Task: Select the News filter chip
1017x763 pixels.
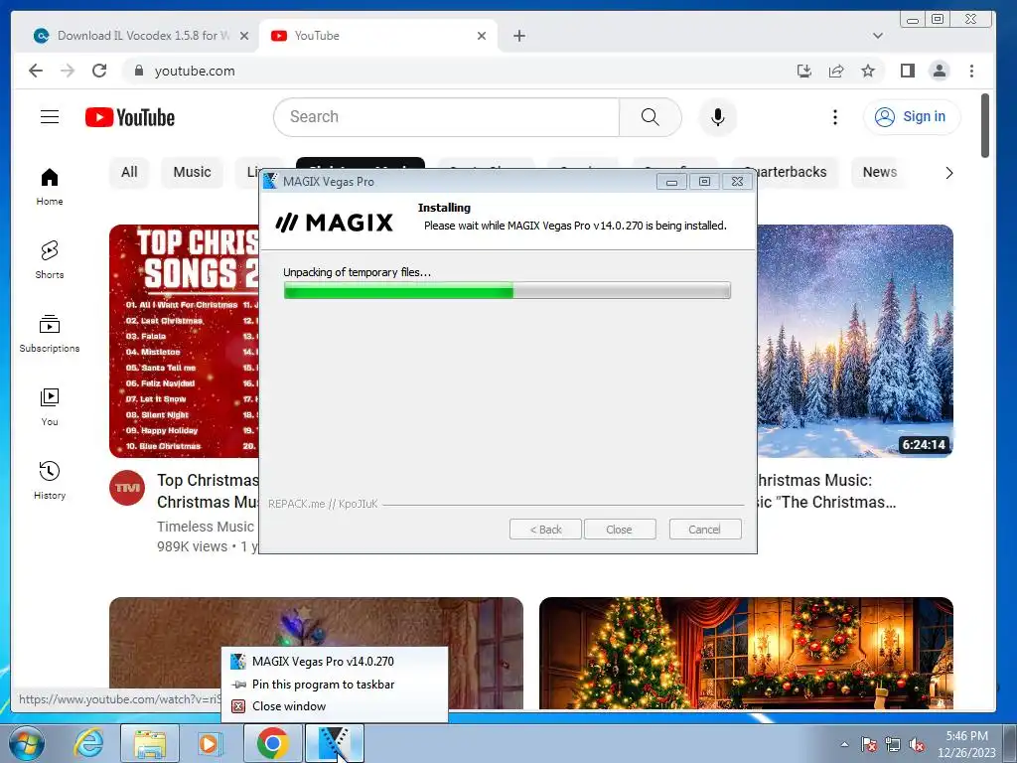Action: [x=880, y=172]
